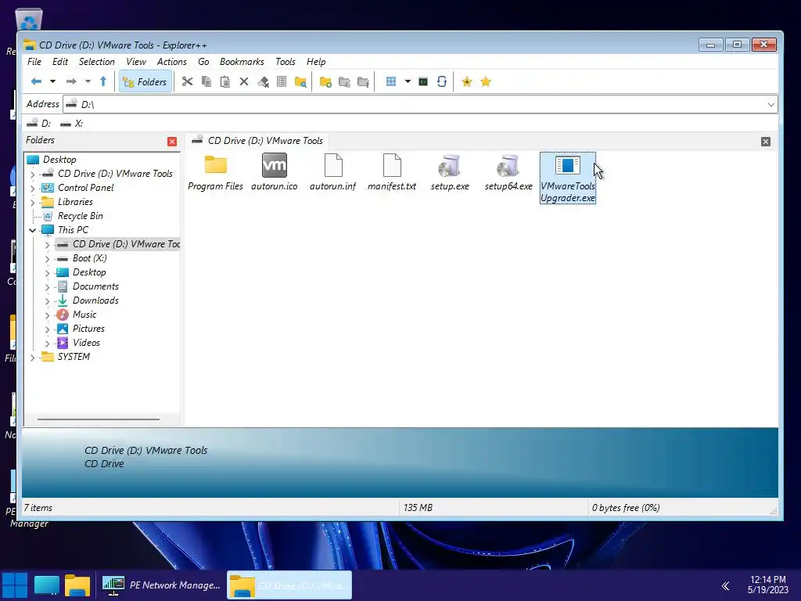
Task: Open the Selection menu
Action: (x=96, y=62)
